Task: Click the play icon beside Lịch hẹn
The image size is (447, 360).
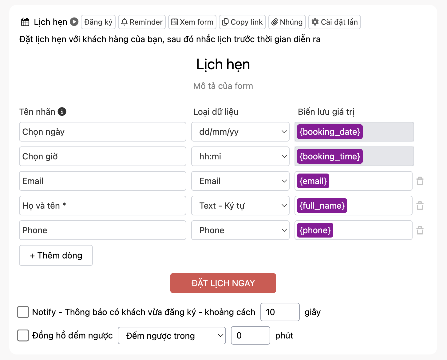Action: point(74,22)
